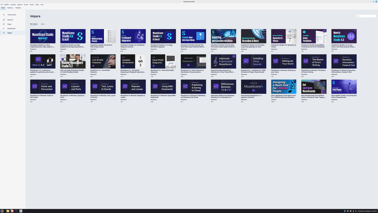Open the I miei account sidebar icon

pos(4,14)
